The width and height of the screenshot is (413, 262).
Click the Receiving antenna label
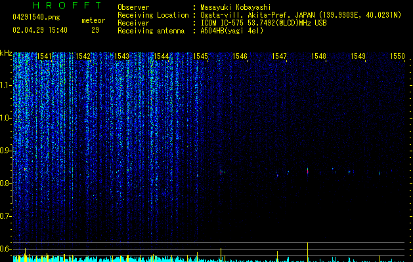[x=151, y=31]
